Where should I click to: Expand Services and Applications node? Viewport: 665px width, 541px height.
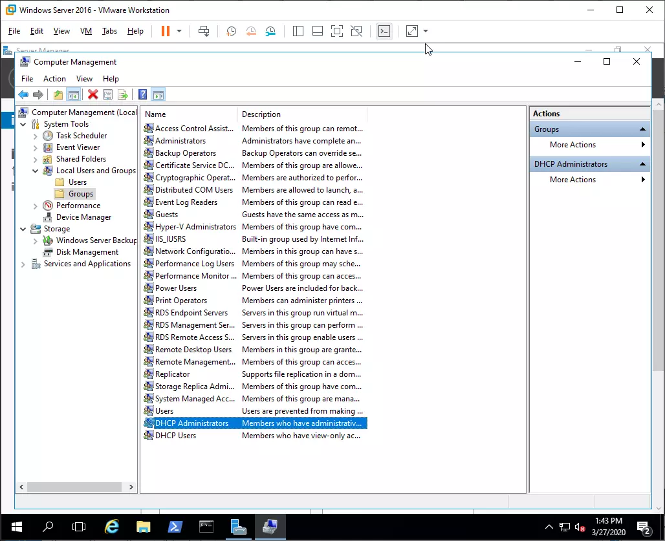23,264
